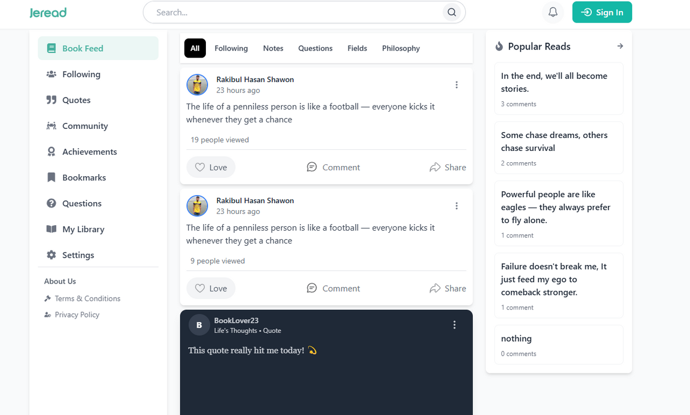
Task: Expand Popular Reads with the arrow
Action: (620, 46)
